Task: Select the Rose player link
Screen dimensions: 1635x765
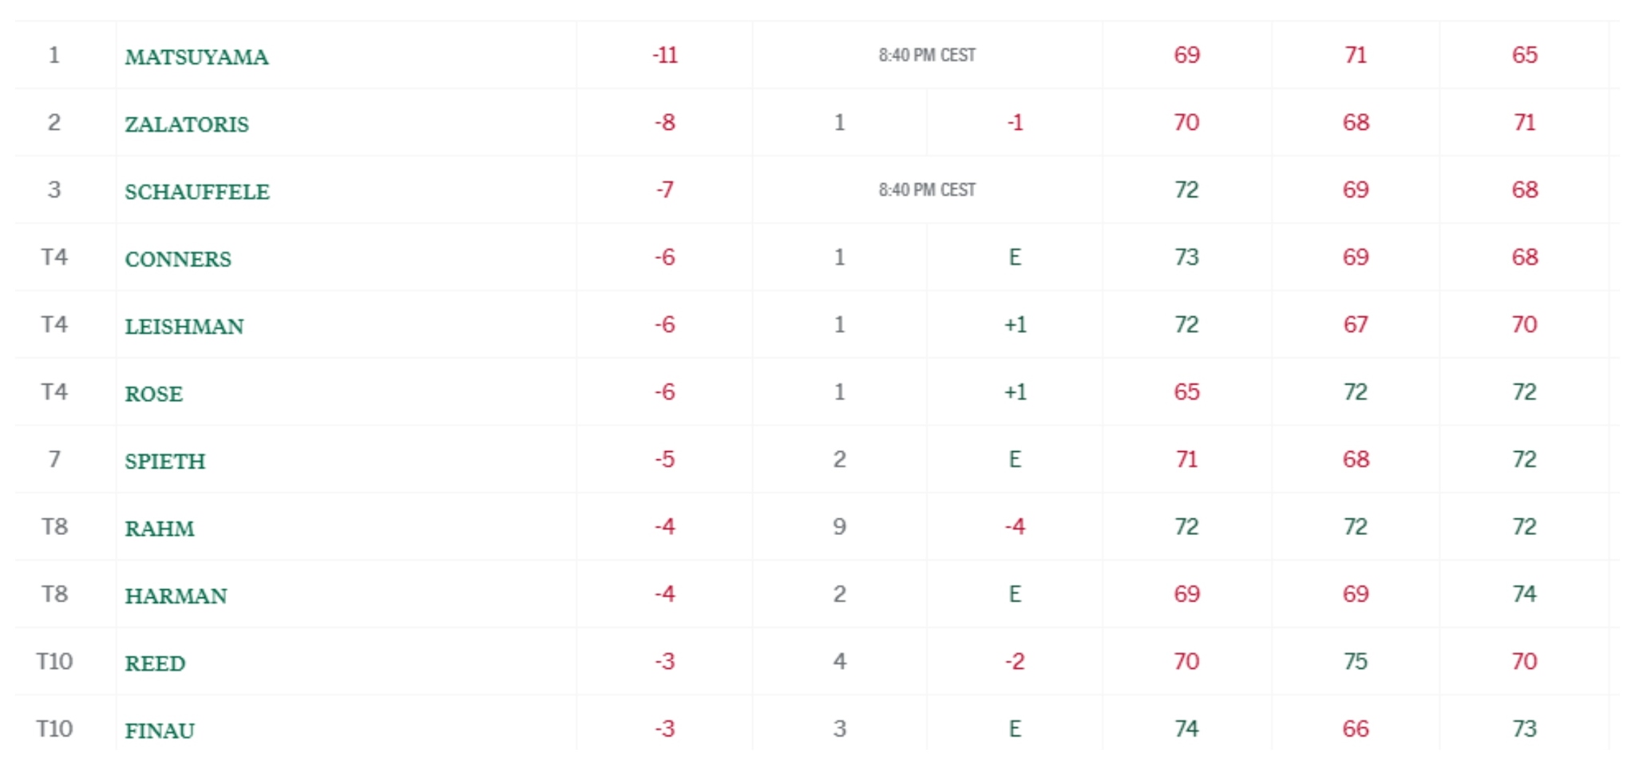Action: [x=153, y=394]
